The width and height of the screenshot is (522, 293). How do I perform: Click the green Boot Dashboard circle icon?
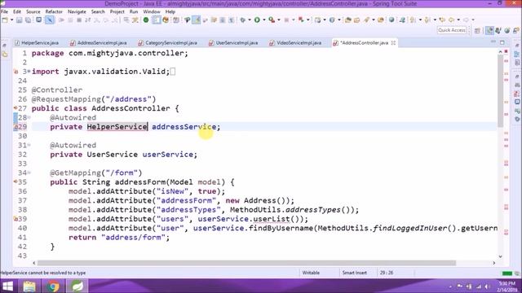click(146, 20)
